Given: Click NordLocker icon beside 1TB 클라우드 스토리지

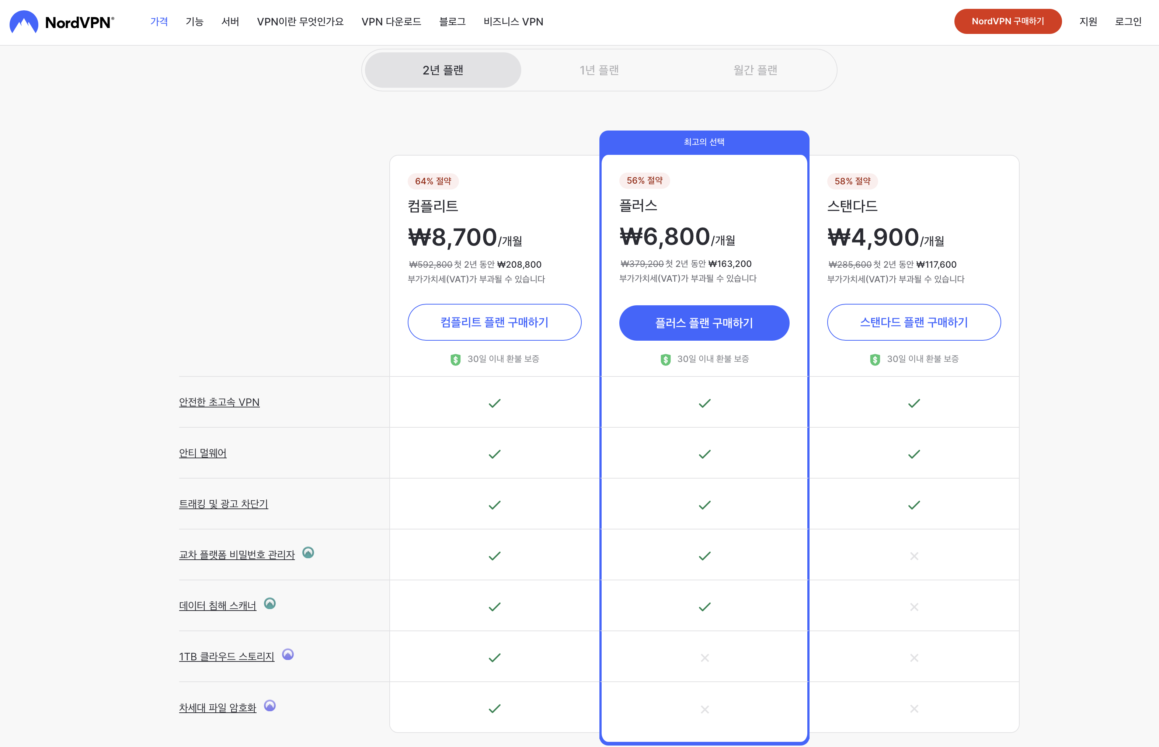Looking at the screenshot, I should click(288, 654).
